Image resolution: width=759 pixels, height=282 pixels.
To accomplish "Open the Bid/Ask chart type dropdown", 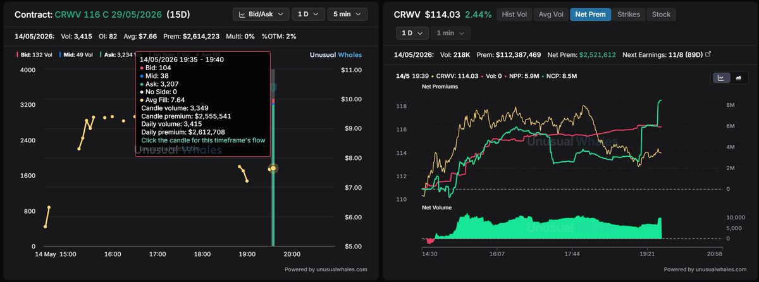I will click(261, 14).
